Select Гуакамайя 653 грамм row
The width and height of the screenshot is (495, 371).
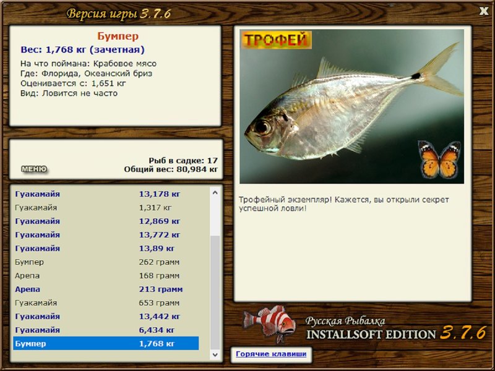tap(106, 302)
